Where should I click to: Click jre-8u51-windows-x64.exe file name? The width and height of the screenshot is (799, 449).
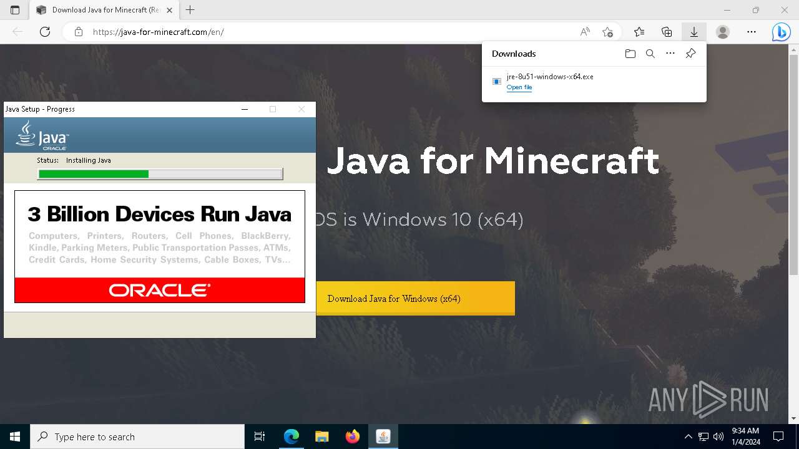coord(550,77)
